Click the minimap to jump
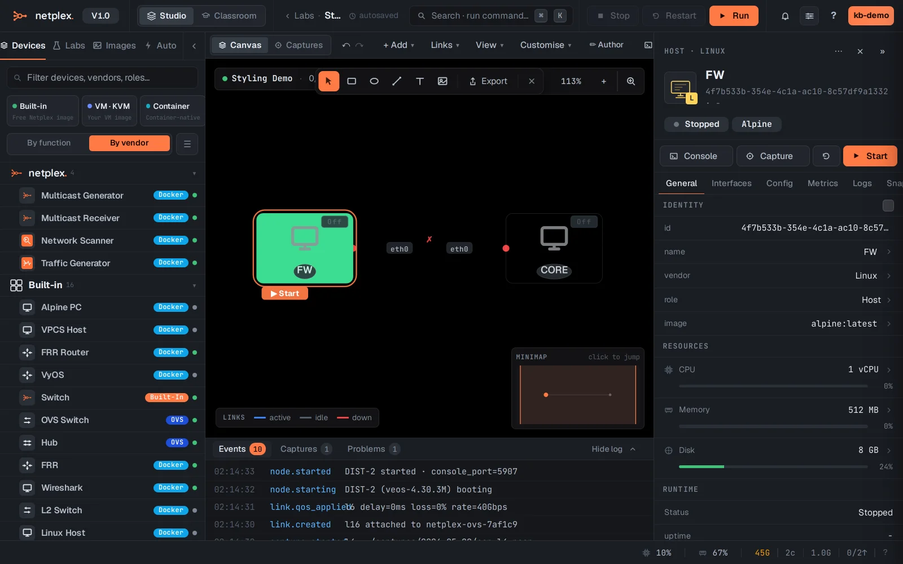 (x=578, y=395)
